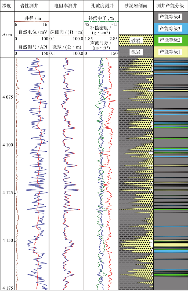The image size is (188, 291).
Task: Select the 深侧向 resistivity curve label
Action: [x=66, y=32]
